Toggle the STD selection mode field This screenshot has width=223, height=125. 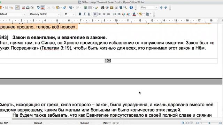coord(116,123)
